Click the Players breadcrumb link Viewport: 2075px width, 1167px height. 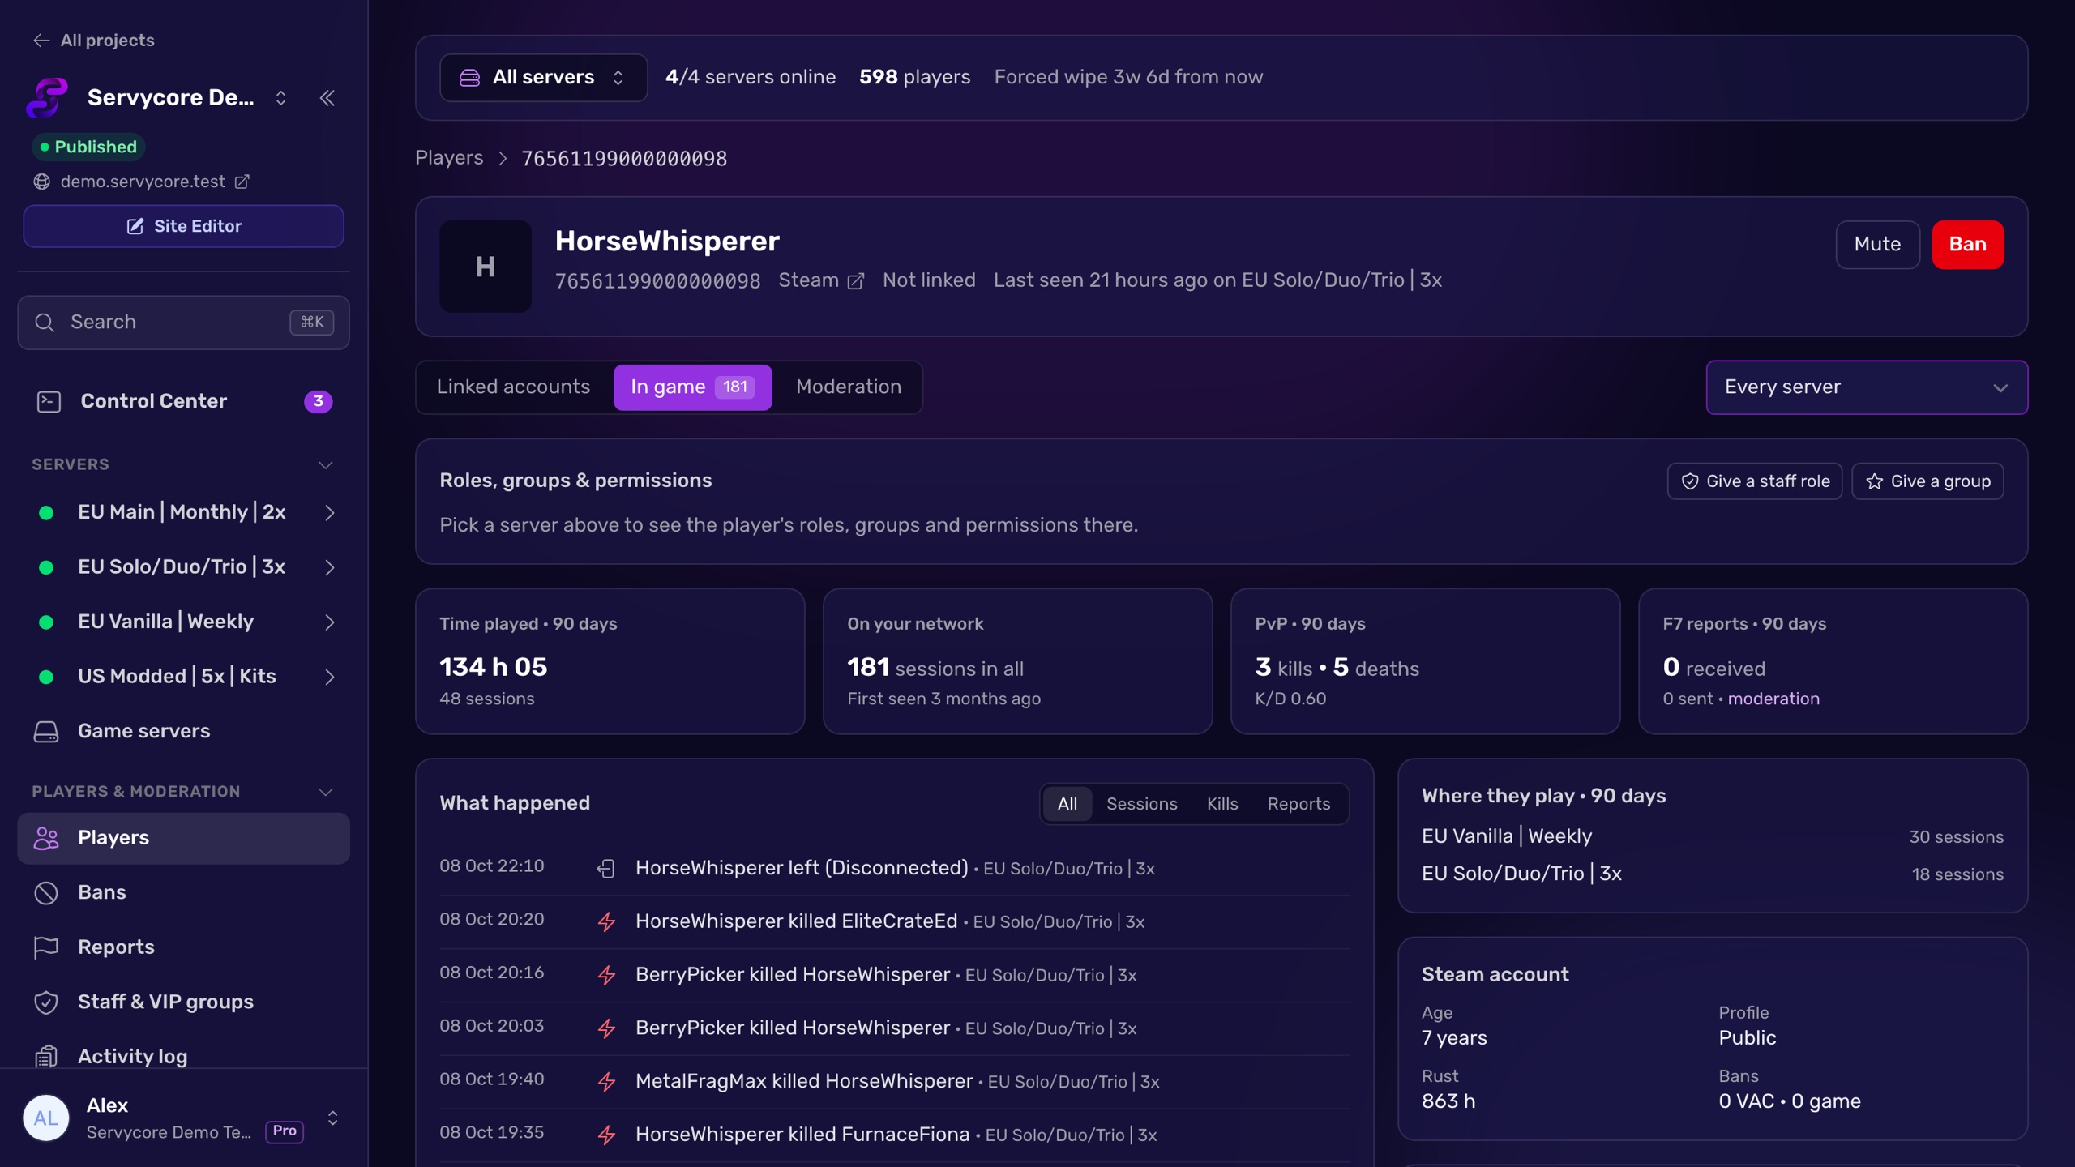(x=449, y=158)
